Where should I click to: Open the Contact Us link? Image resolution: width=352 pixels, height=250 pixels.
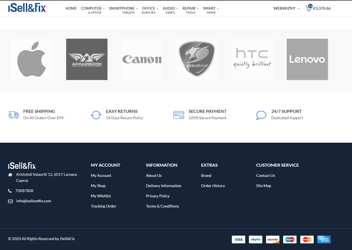tap(265, 175)
